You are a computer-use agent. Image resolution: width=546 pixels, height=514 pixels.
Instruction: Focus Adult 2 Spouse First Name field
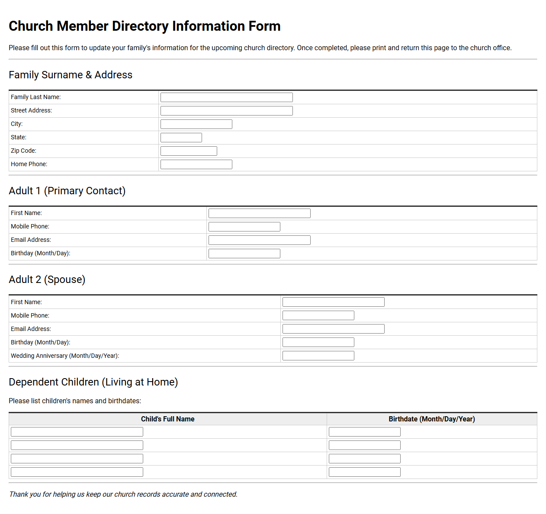pos(333,302)
